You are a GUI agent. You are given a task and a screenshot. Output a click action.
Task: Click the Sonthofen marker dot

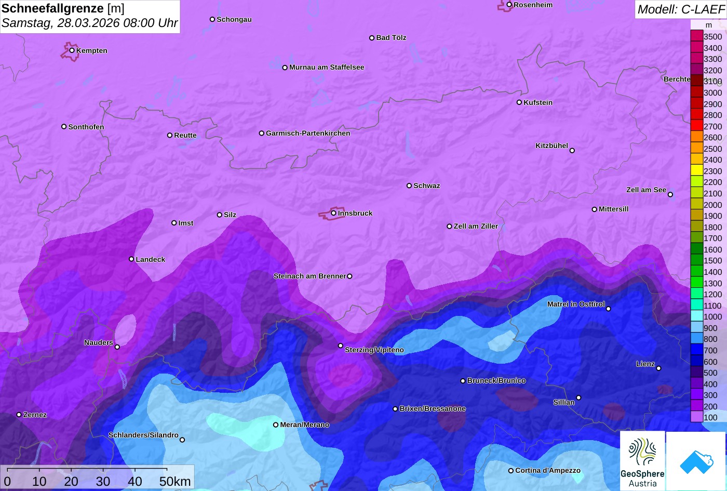click(64, 127)
